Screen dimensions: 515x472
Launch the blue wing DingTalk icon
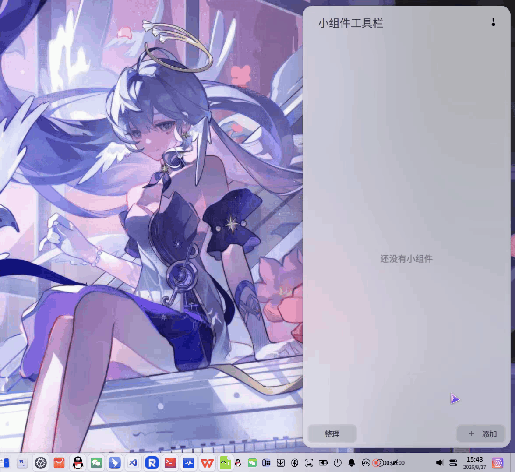click(x=115, y=463)
